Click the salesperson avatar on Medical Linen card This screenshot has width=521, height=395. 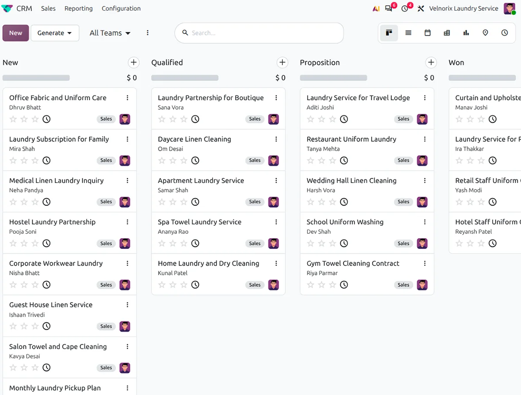(125, 202)
